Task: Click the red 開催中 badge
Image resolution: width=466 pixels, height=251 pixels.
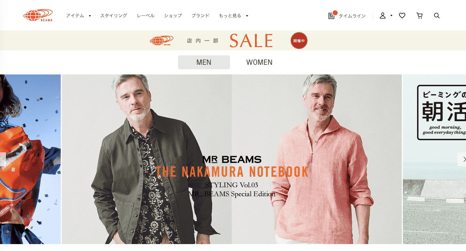Action: click(299, 41)
